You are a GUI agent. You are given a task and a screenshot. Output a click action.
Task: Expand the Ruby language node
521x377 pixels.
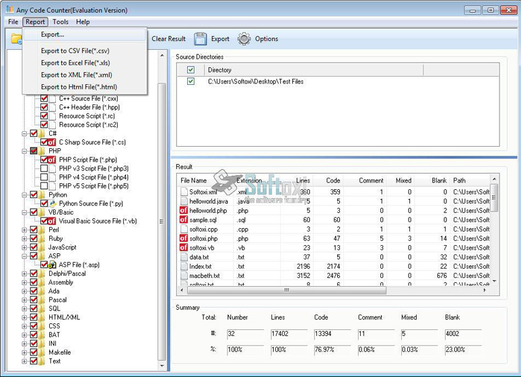tap(25, 238)
